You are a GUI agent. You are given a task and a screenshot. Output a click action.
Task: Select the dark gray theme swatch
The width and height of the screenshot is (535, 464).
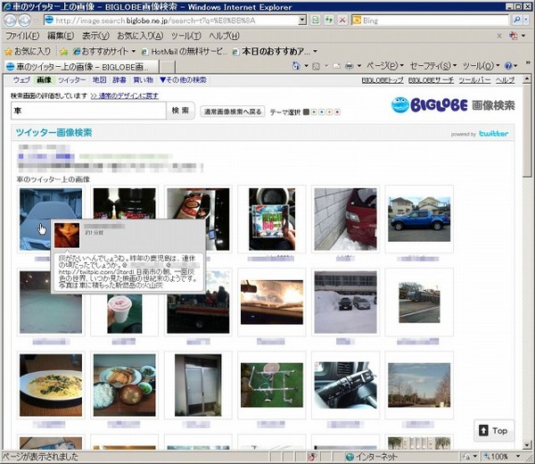click(x=306, y=112)
